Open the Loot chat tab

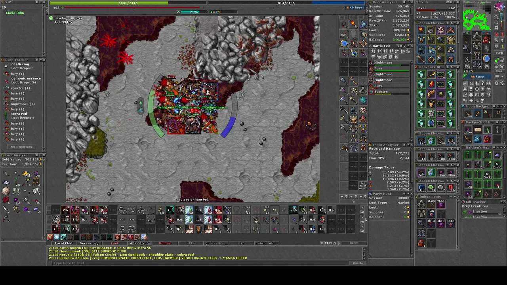tap(114, 243)
